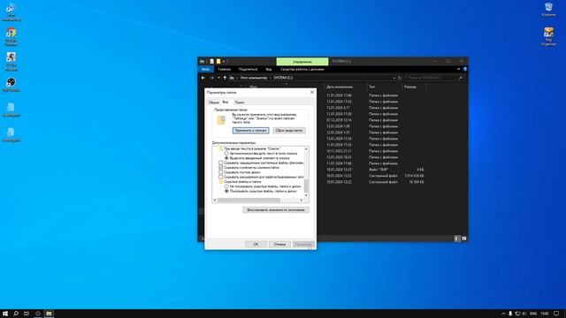Select the green Управление contextual tab

tap(302, 61)
